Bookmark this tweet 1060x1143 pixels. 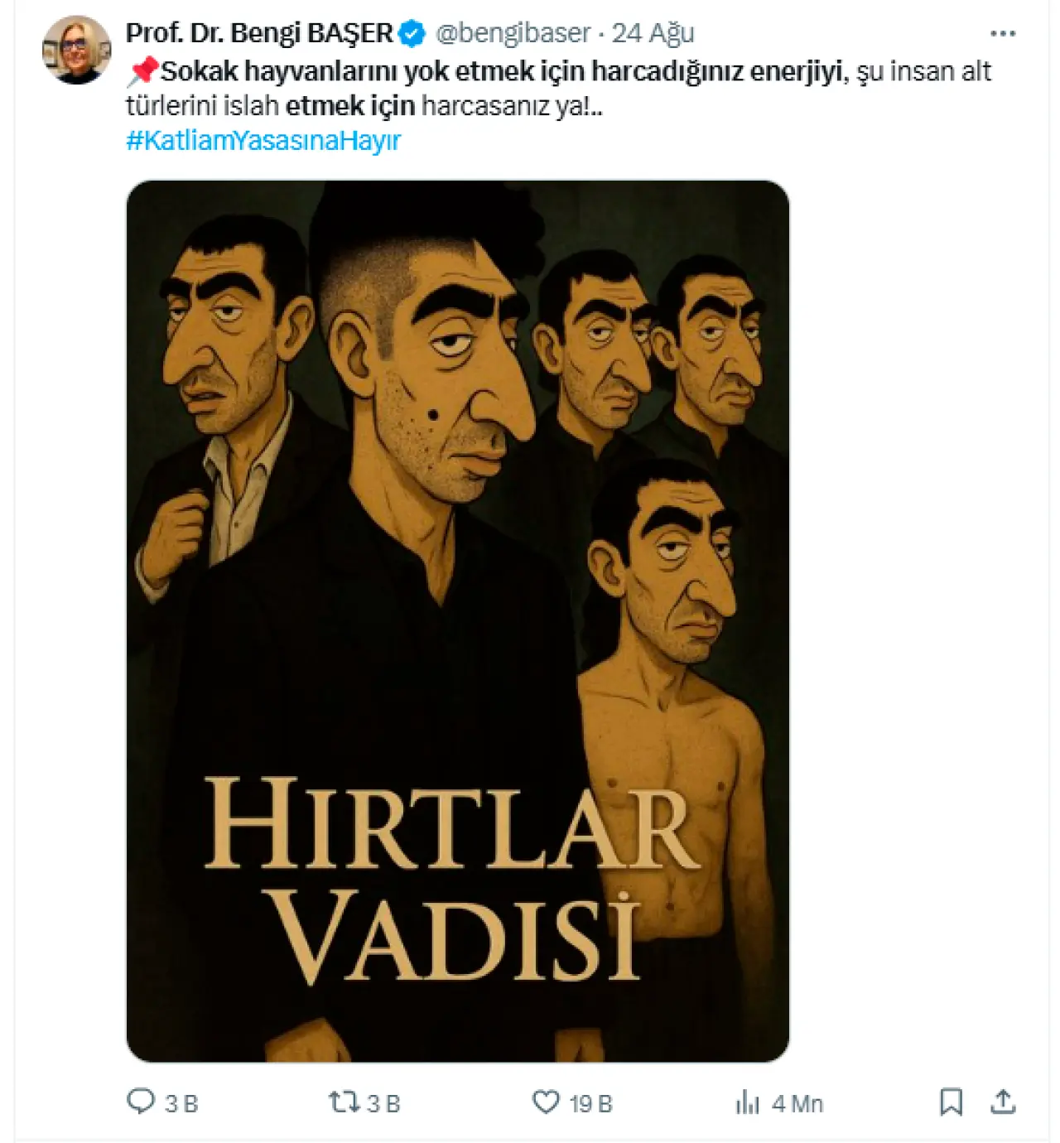click(952, 1102)
